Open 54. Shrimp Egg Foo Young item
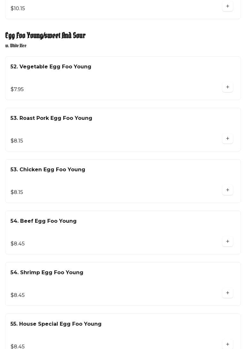Viewport: 246px width, 349px height. click(47, 273)
